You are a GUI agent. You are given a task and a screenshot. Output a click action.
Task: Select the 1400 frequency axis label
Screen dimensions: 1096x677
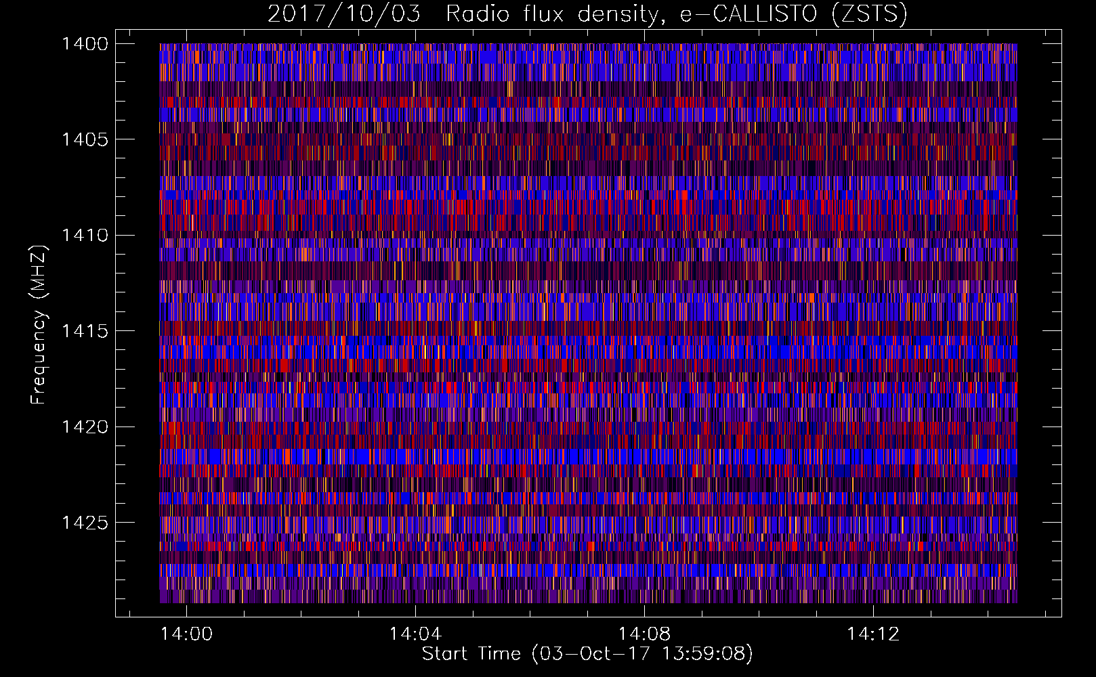pos(85,44)
